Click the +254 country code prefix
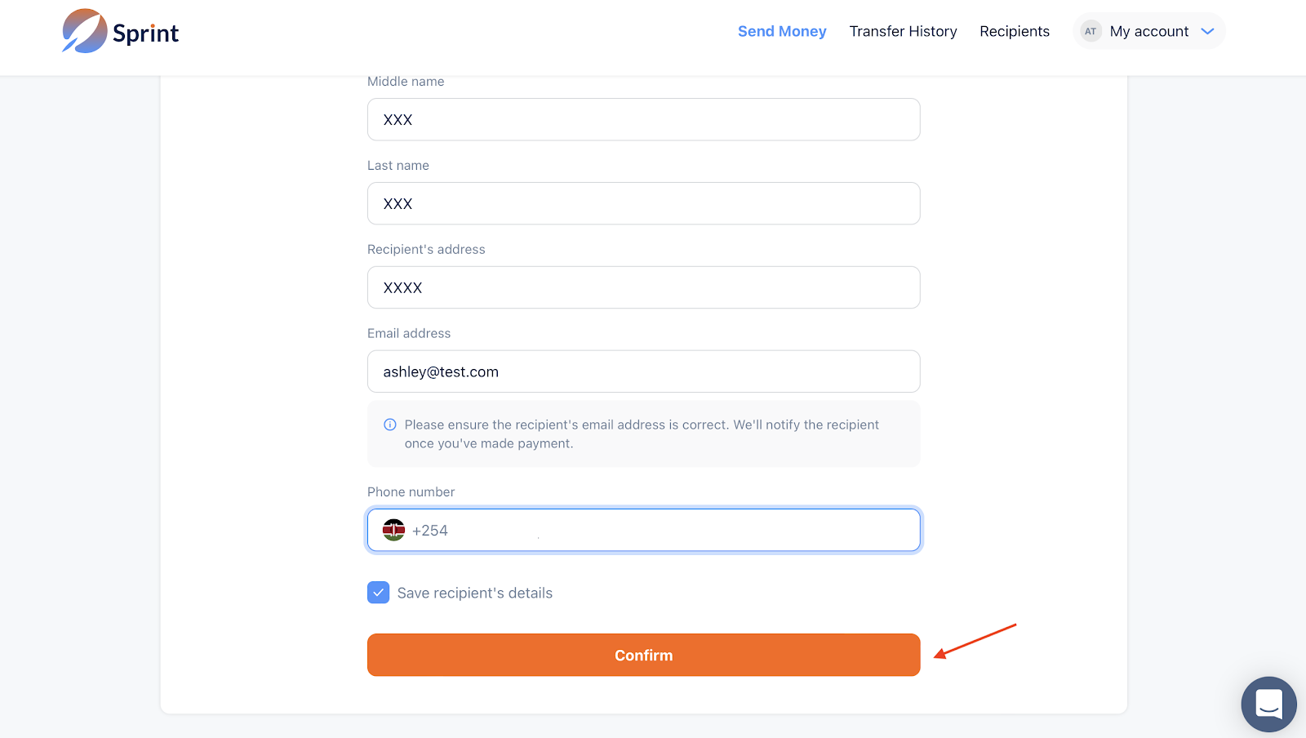1306x738 pixels. [430, 531]
